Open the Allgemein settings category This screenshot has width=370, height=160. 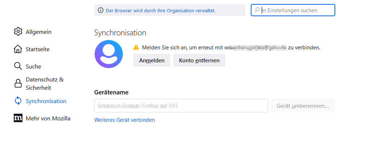click(x=38, y=32)
